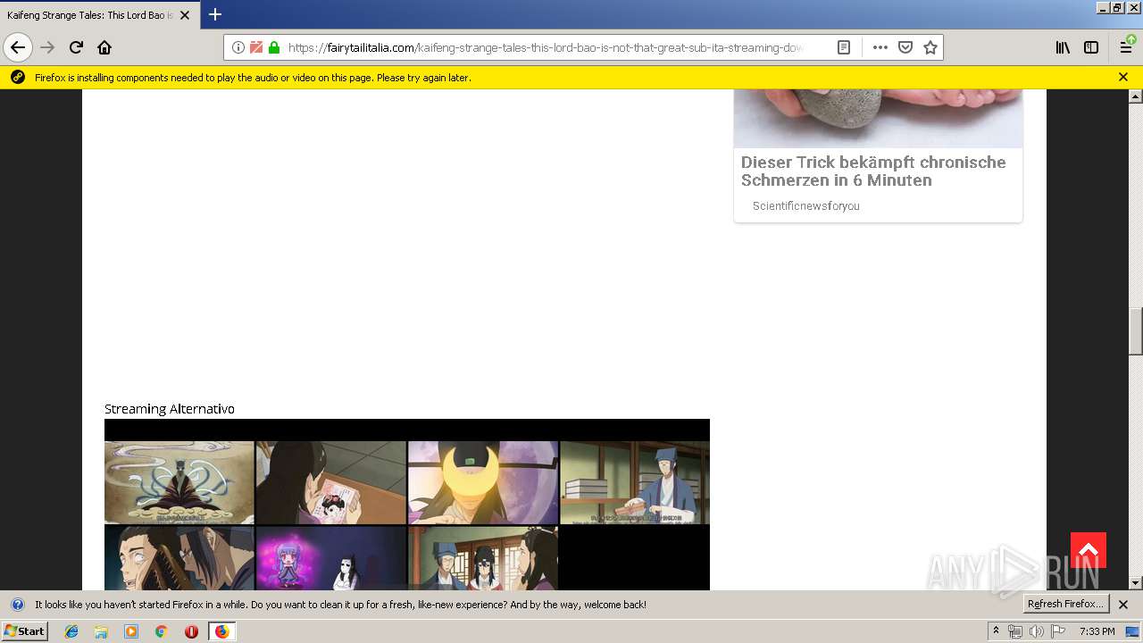Open the Firefox hamburger menu

tap(1127, 47)
